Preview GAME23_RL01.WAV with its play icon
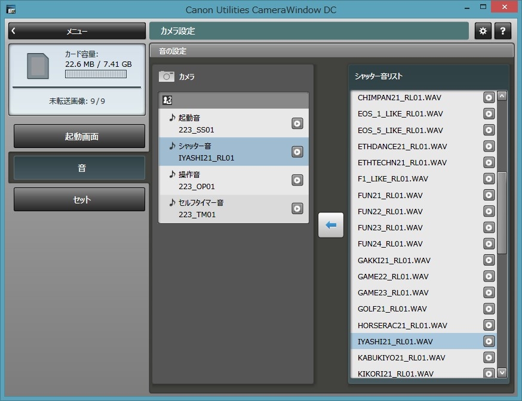This screenshot has height=401, width=522. click(489, 292)
